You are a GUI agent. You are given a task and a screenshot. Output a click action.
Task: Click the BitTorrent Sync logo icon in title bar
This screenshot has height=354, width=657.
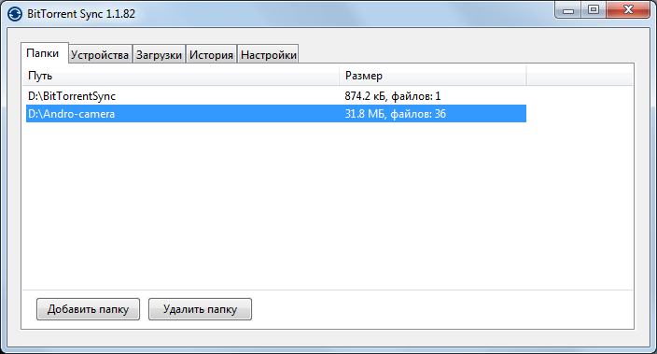tap(15, 14)
